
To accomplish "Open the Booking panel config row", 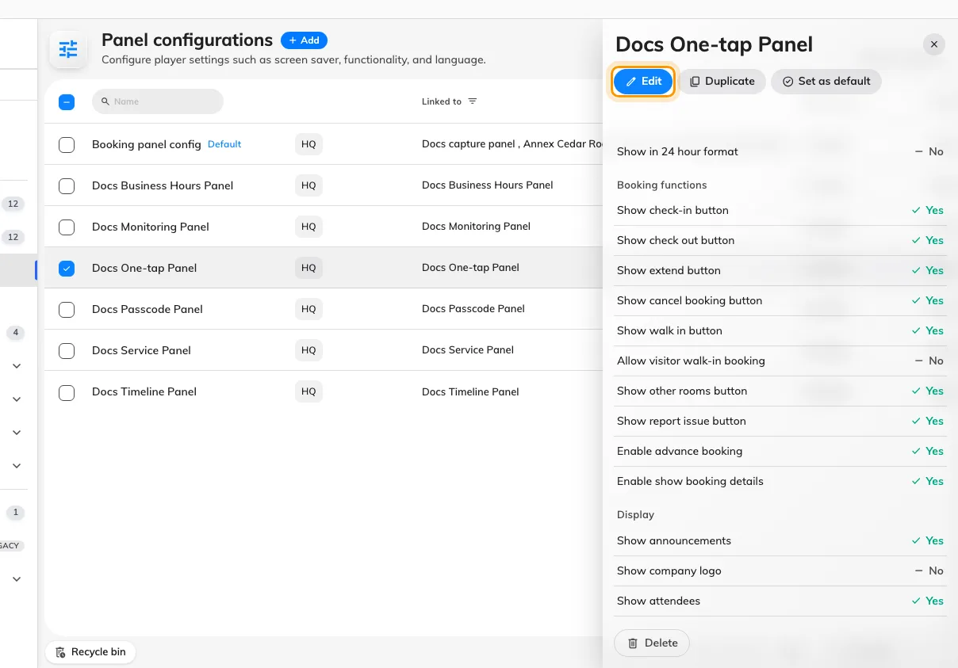I will point(324,144).
